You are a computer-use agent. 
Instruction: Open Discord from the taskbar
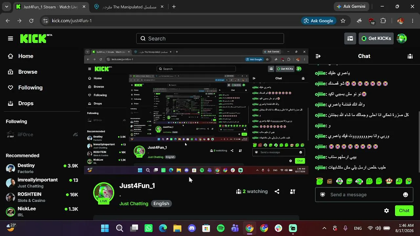[x=192, y=228]
